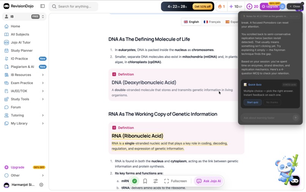Click the DNA Definition card icon
306x192 pixels.
114,74
